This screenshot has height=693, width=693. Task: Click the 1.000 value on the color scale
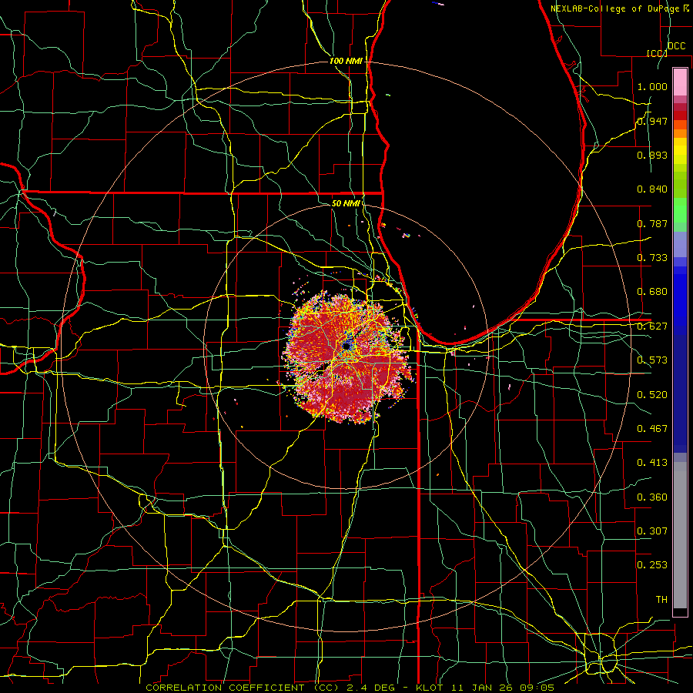point(652,86)
